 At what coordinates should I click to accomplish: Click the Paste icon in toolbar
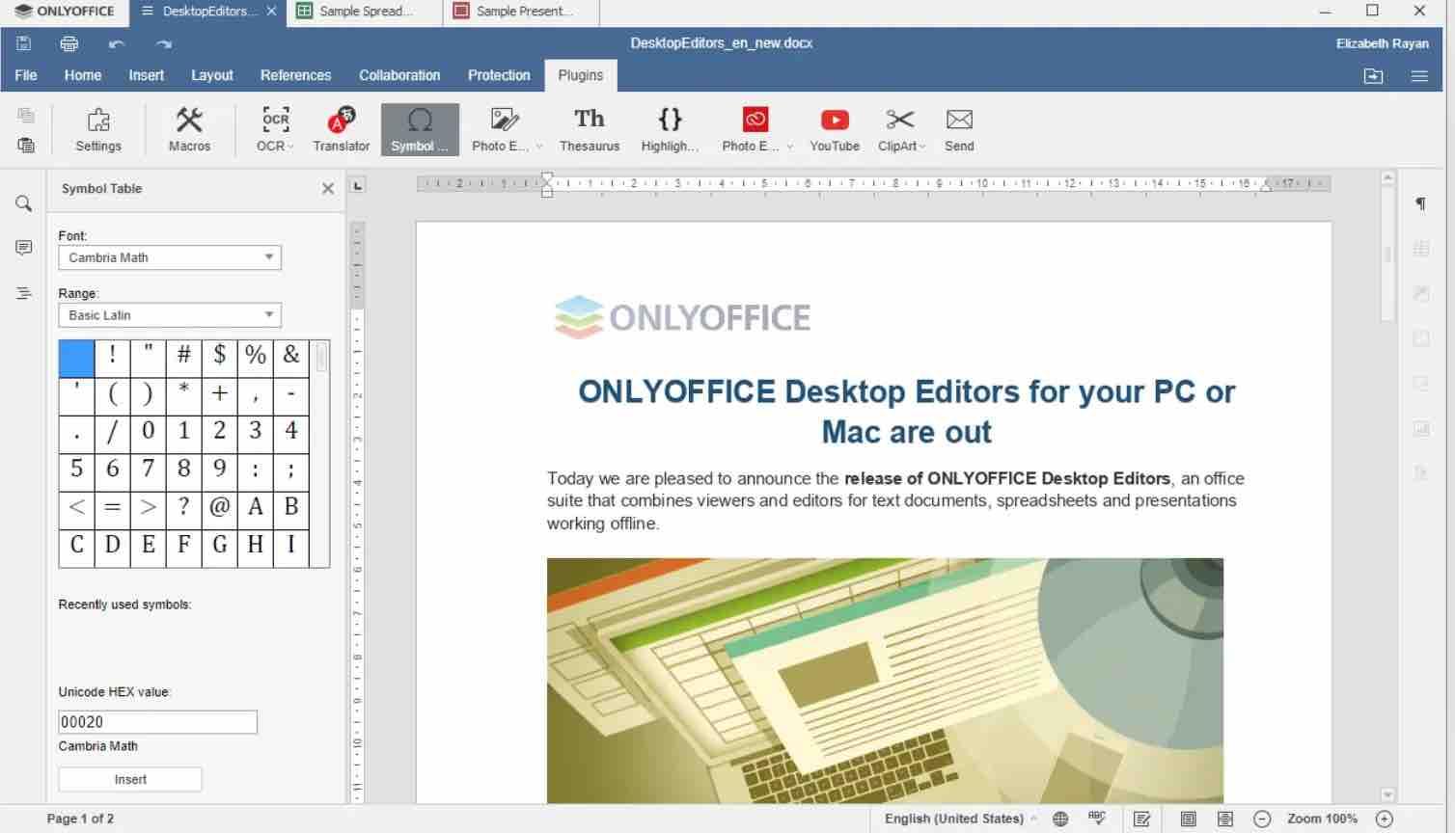[26, 146]
